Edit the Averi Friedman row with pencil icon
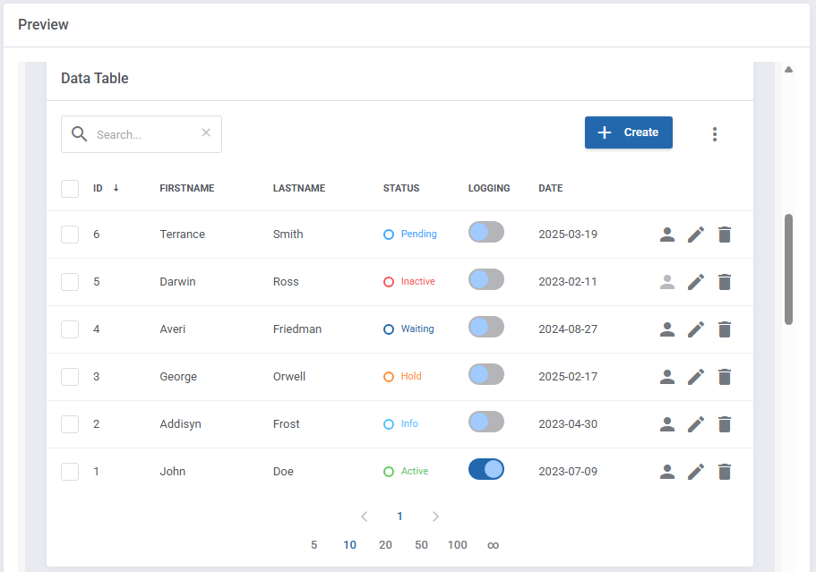Viewport: 816px width, 572px height. coord(696,329)
